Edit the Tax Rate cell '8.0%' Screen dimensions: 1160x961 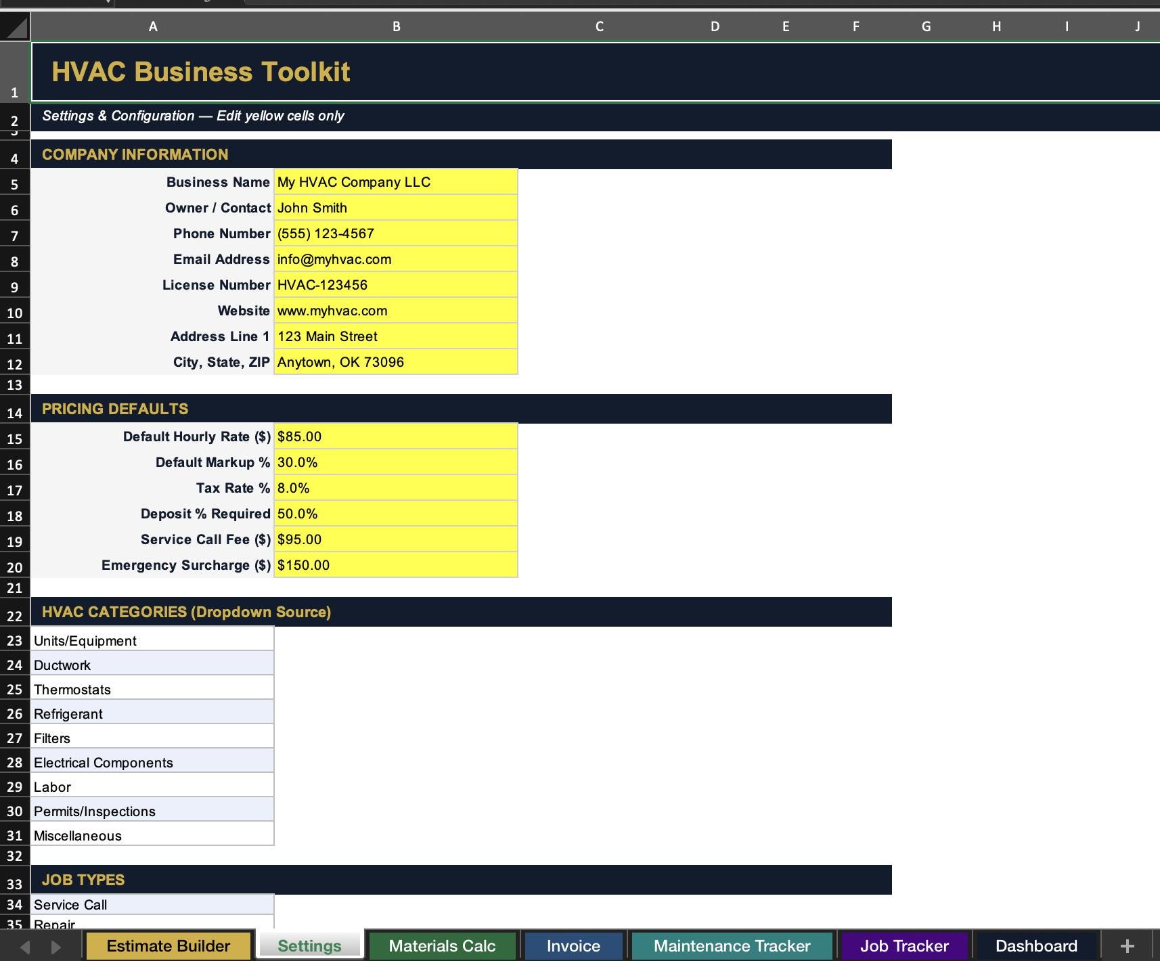point(396,488)
